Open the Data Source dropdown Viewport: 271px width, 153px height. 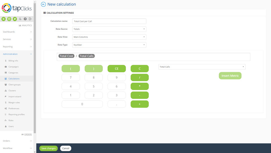pos(109,29)
